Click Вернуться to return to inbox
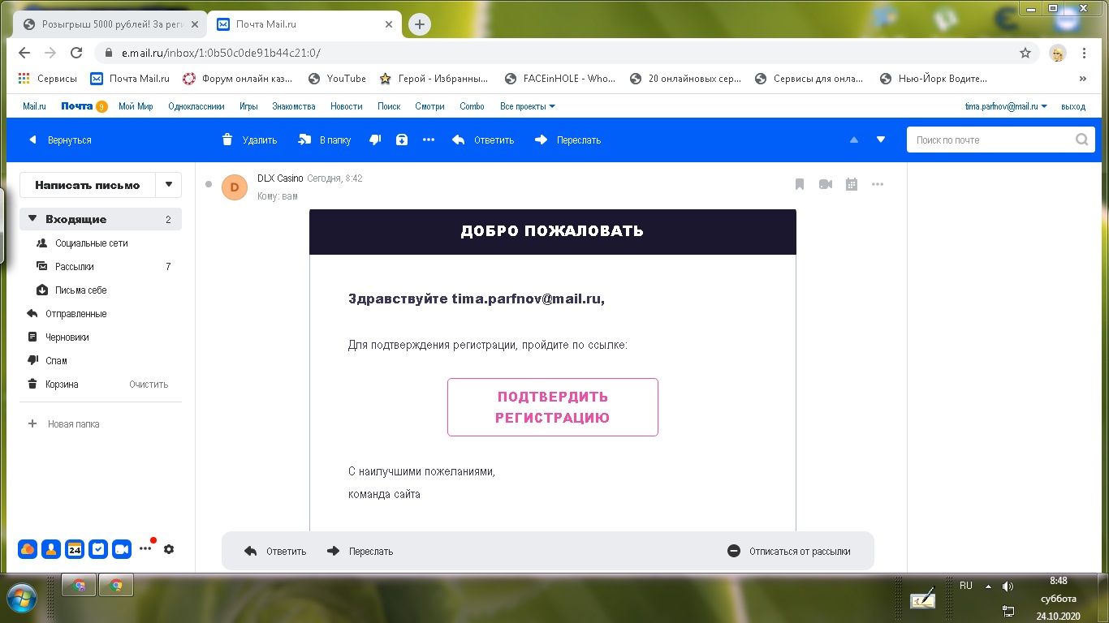Screen dimensions: 1109x623 60,140
